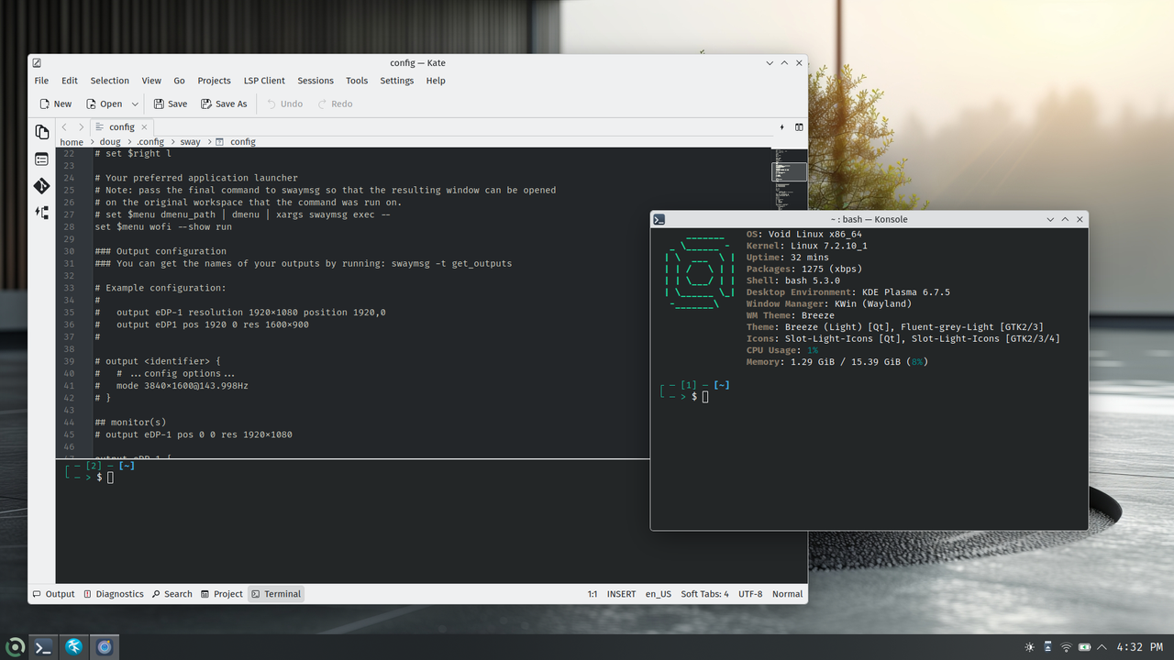
Task: Open the Selection menu
Action: pyautogui.click(x=109, y=81)
